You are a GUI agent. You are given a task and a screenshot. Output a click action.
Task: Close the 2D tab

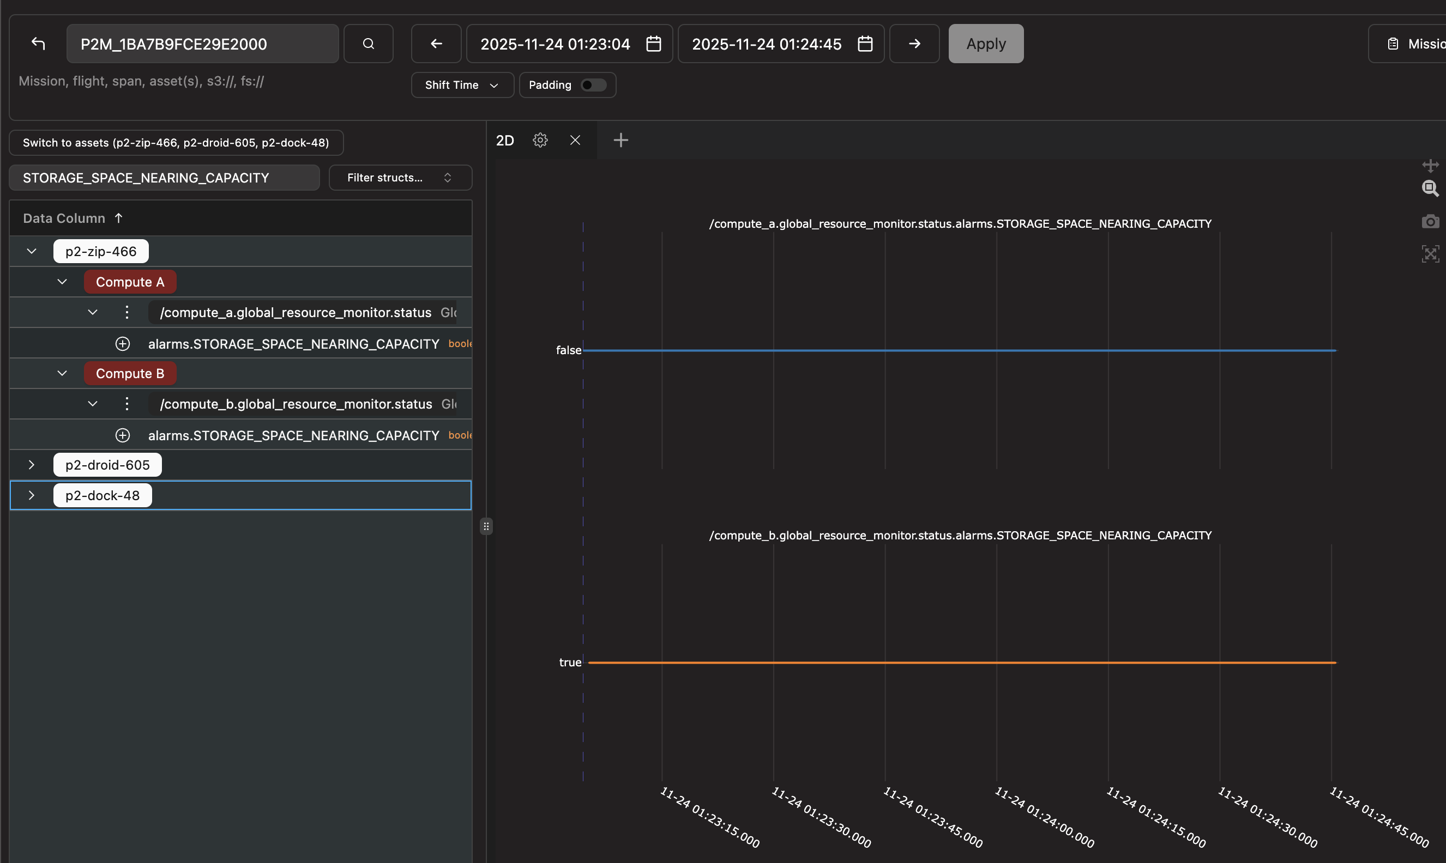(575, 140)
